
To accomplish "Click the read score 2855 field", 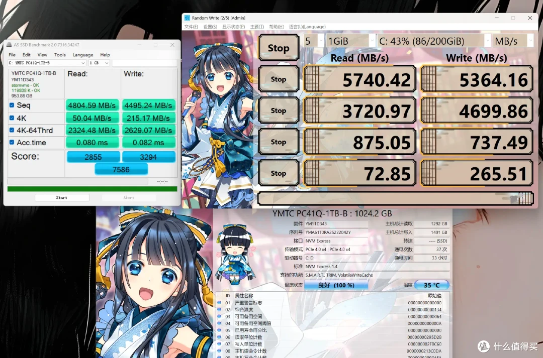I will pyautogui.click(x=93, y=157).
